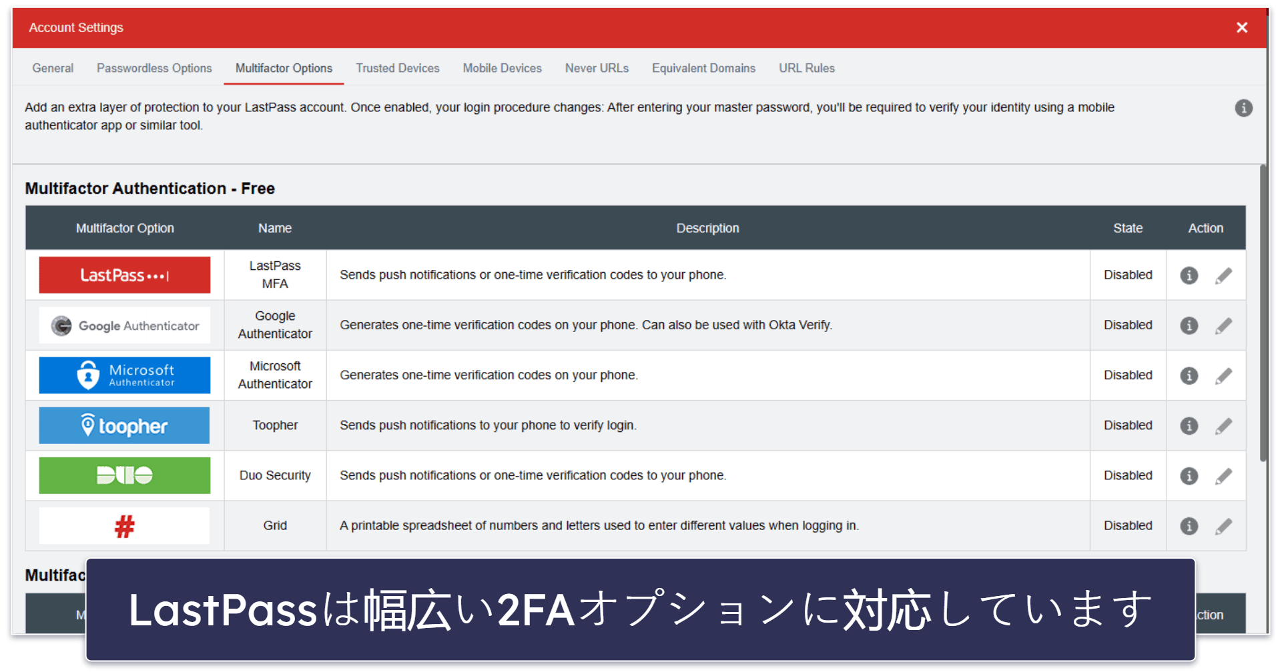
Task: Open info icon for Grid row
Action: [x=1189, y=526]
